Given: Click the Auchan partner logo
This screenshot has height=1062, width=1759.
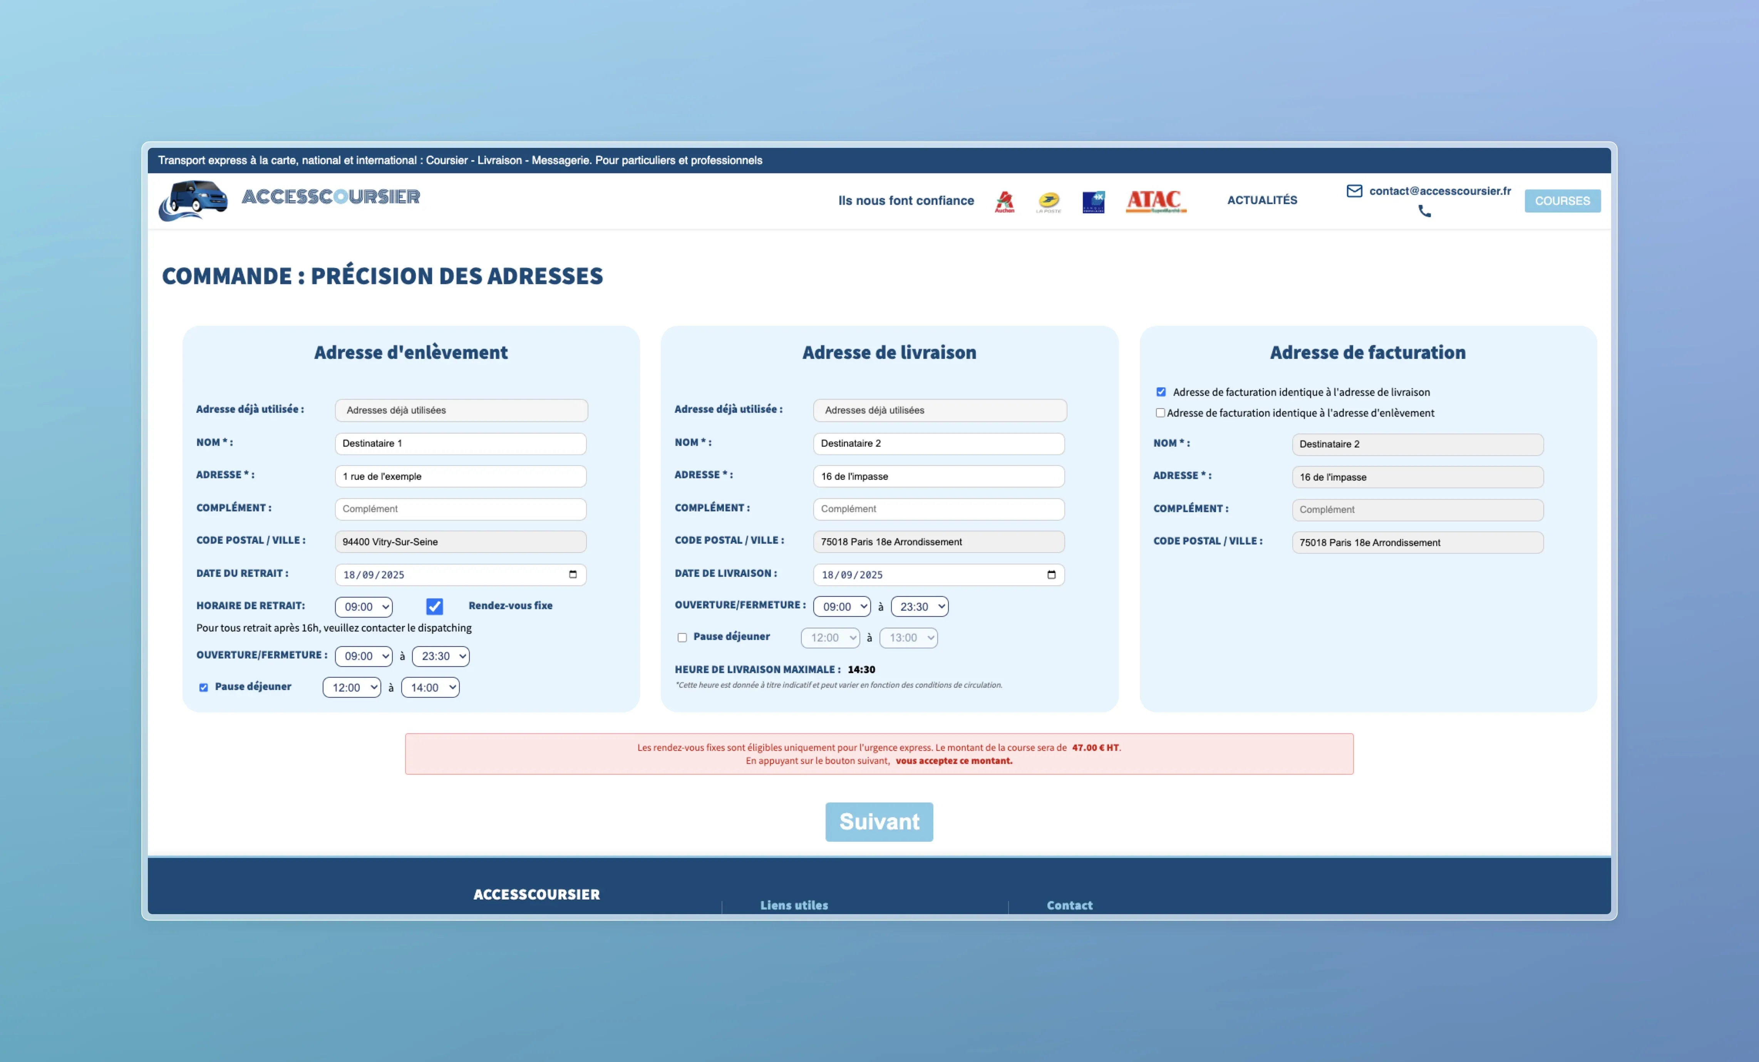Looking at the screenshot, I should coord(1004,201).
